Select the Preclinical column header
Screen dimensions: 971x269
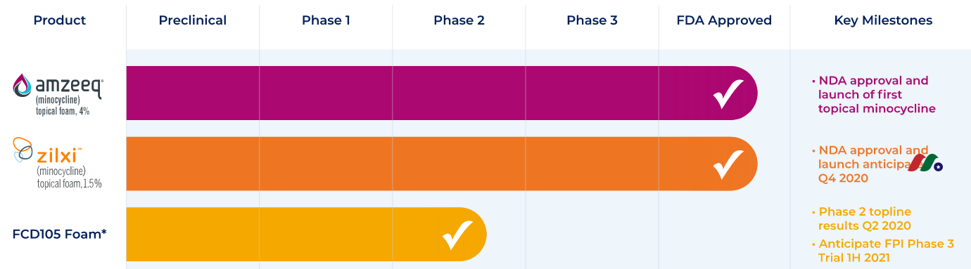pyautogui.click(x=193, y=20)
